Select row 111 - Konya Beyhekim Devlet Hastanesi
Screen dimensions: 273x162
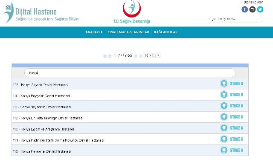pyautogui.click(x=130, y=106)
